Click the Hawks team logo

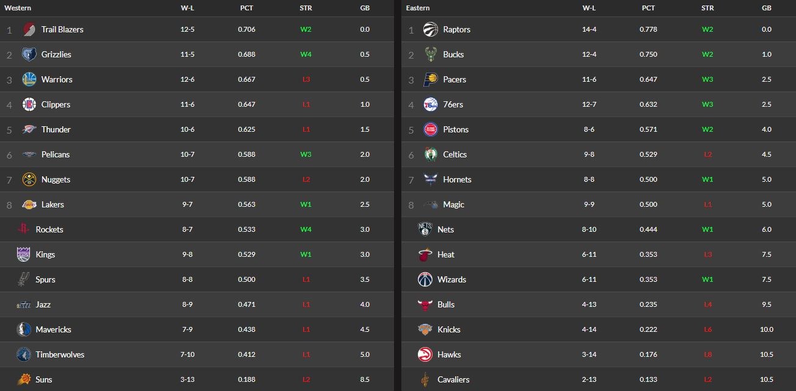coord(425,354)
